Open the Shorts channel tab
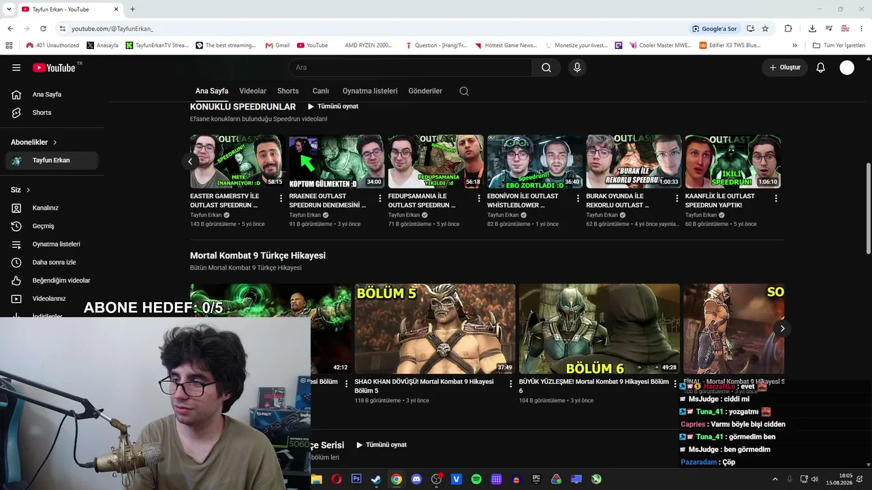Image resolution: width=872 pixels, height=490 pixels. [x=288, y=91]
